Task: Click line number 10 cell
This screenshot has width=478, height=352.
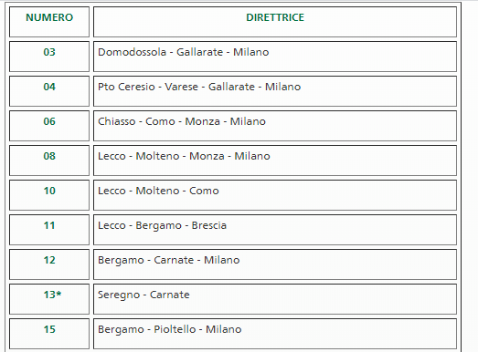Action: [x=49, y=195]
